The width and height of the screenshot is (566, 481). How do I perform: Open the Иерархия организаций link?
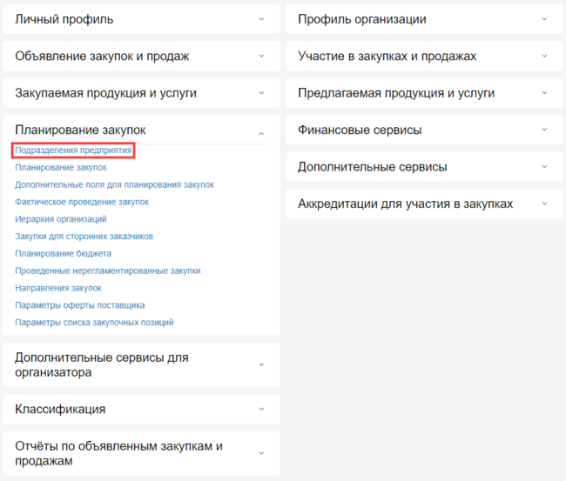coord(61,219)
